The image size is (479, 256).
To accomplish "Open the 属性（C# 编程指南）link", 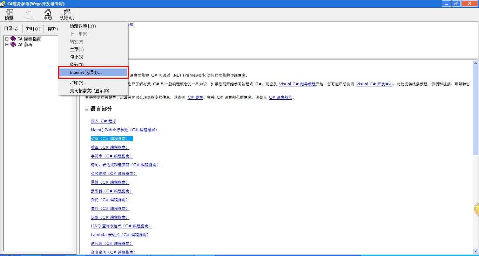I will (x=110, y=182).
